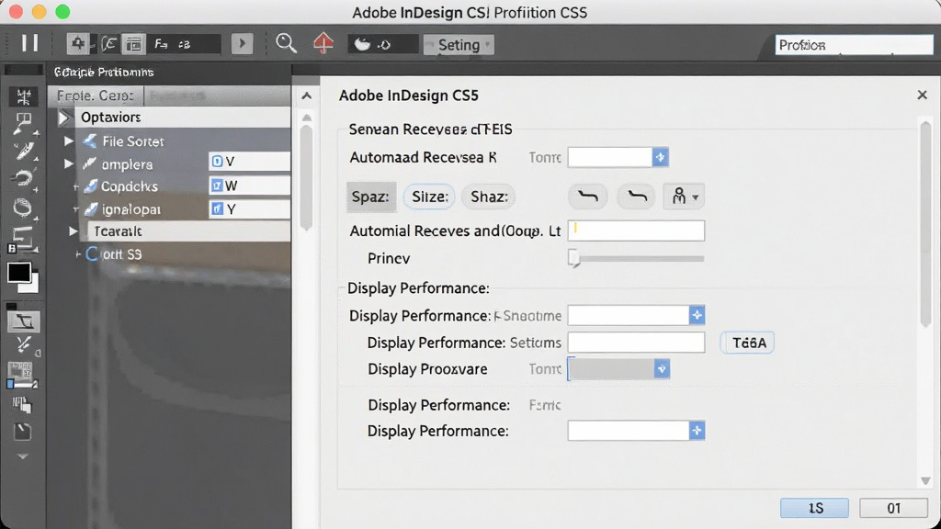
Task: Click the Shaz: toggle button
Action: click(x=489, y=197)
